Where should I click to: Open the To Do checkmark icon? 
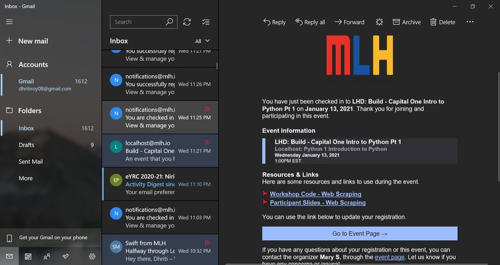coord(65,256)
